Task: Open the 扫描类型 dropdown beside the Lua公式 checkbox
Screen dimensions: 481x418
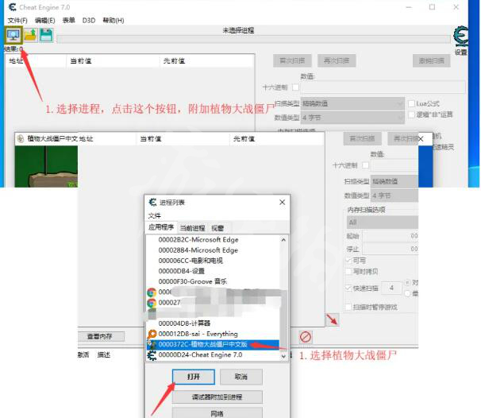Action: (x=352, y=103)
